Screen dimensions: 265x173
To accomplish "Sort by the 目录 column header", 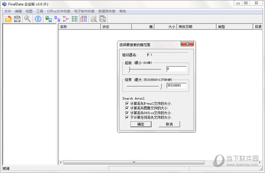I will click(x=258, y=27).
